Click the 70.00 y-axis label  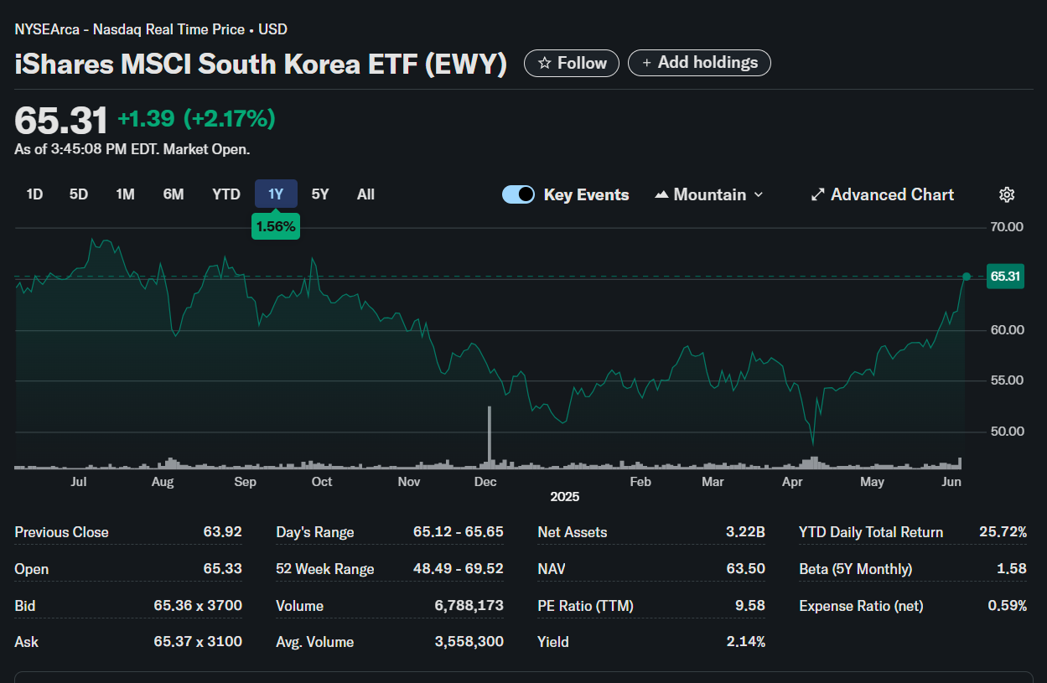pyautogui.click(x=1007, y=227)
